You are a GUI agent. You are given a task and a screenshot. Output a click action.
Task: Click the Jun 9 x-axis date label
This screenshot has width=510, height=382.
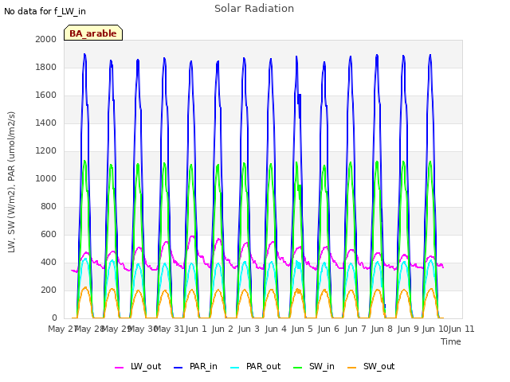408,329
